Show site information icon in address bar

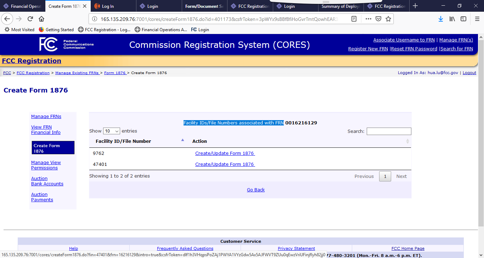[95, 19]
